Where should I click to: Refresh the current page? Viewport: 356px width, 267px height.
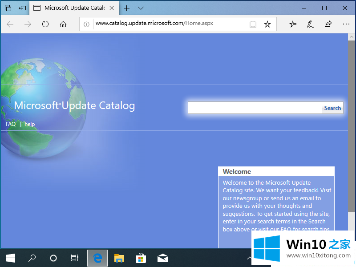(x=45, y=24)
